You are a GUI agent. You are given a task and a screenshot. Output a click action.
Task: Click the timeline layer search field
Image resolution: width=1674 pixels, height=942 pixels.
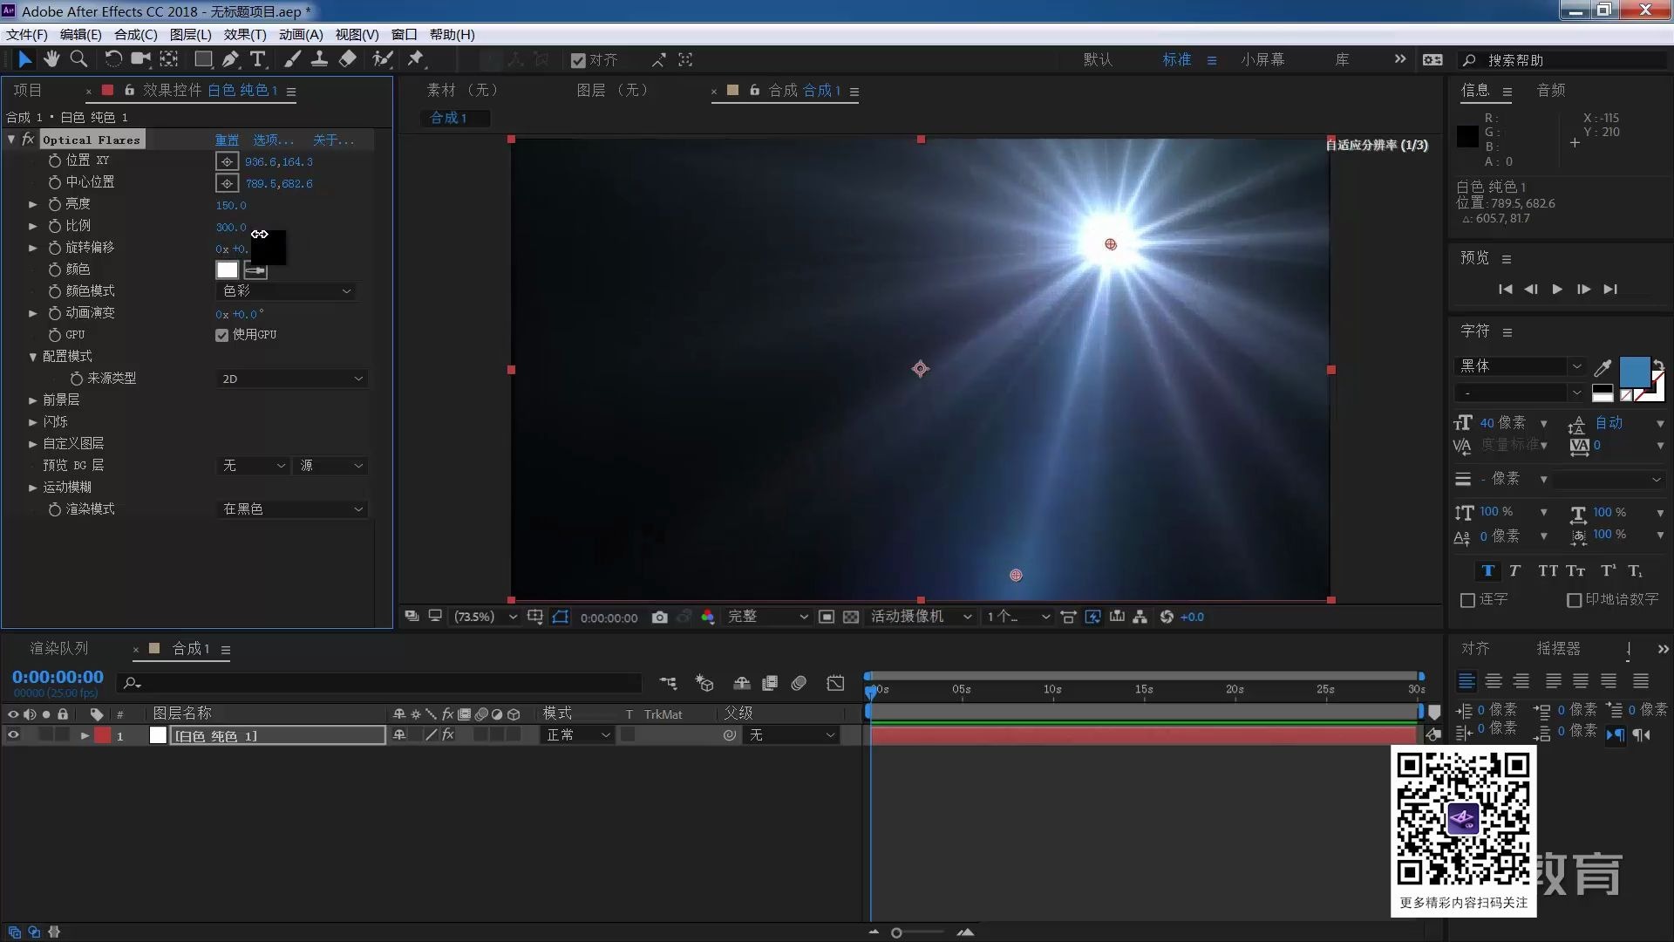point(381,683)
